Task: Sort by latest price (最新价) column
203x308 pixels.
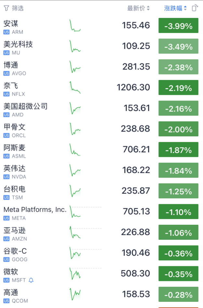Action: pos(138,8)
